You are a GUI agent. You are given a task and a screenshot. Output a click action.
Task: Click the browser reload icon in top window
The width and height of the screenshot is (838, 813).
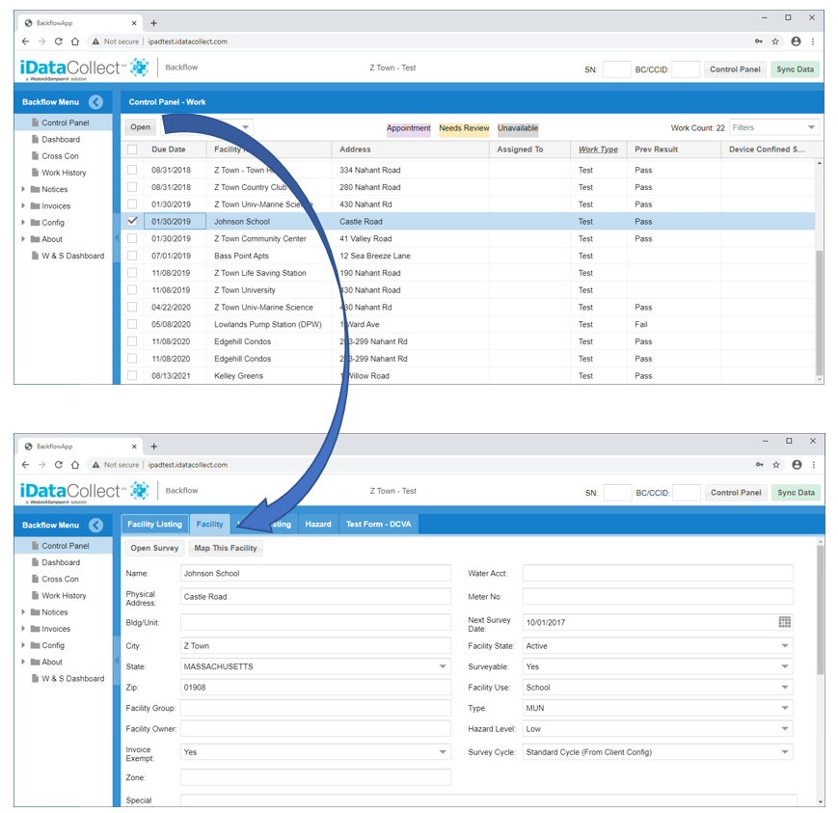tap(58, 41)
